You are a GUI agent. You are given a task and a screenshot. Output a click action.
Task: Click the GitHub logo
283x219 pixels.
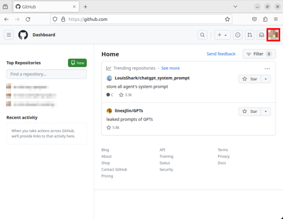23,35
